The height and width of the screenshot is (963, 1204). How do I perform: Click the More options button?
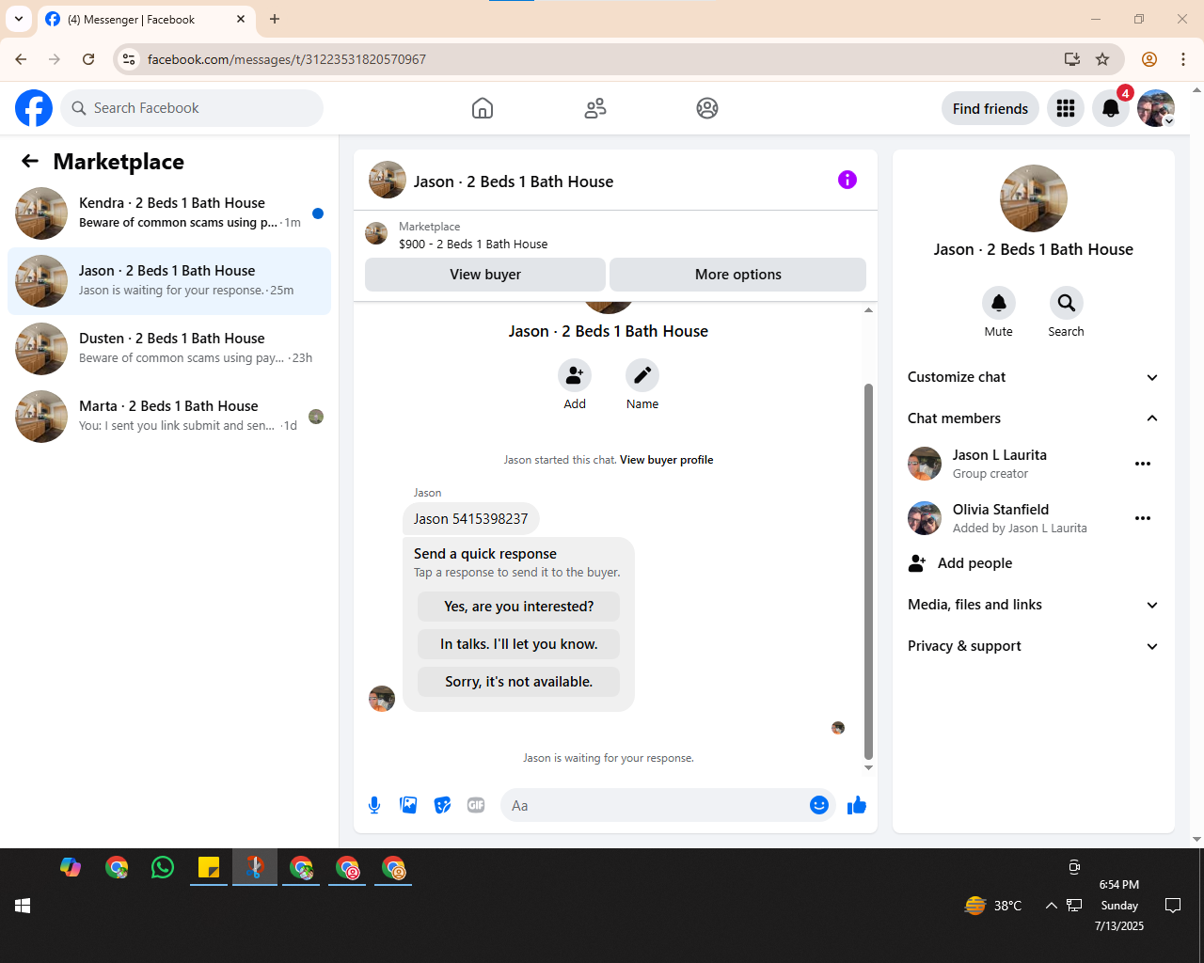point(738,275)
